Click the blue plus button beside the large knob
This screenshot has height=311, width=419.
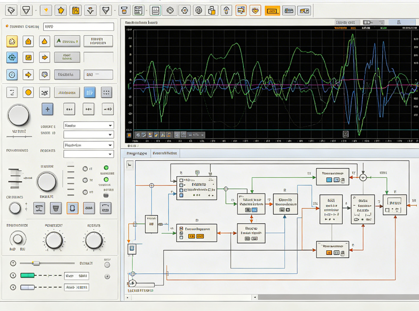coord(48,109)
